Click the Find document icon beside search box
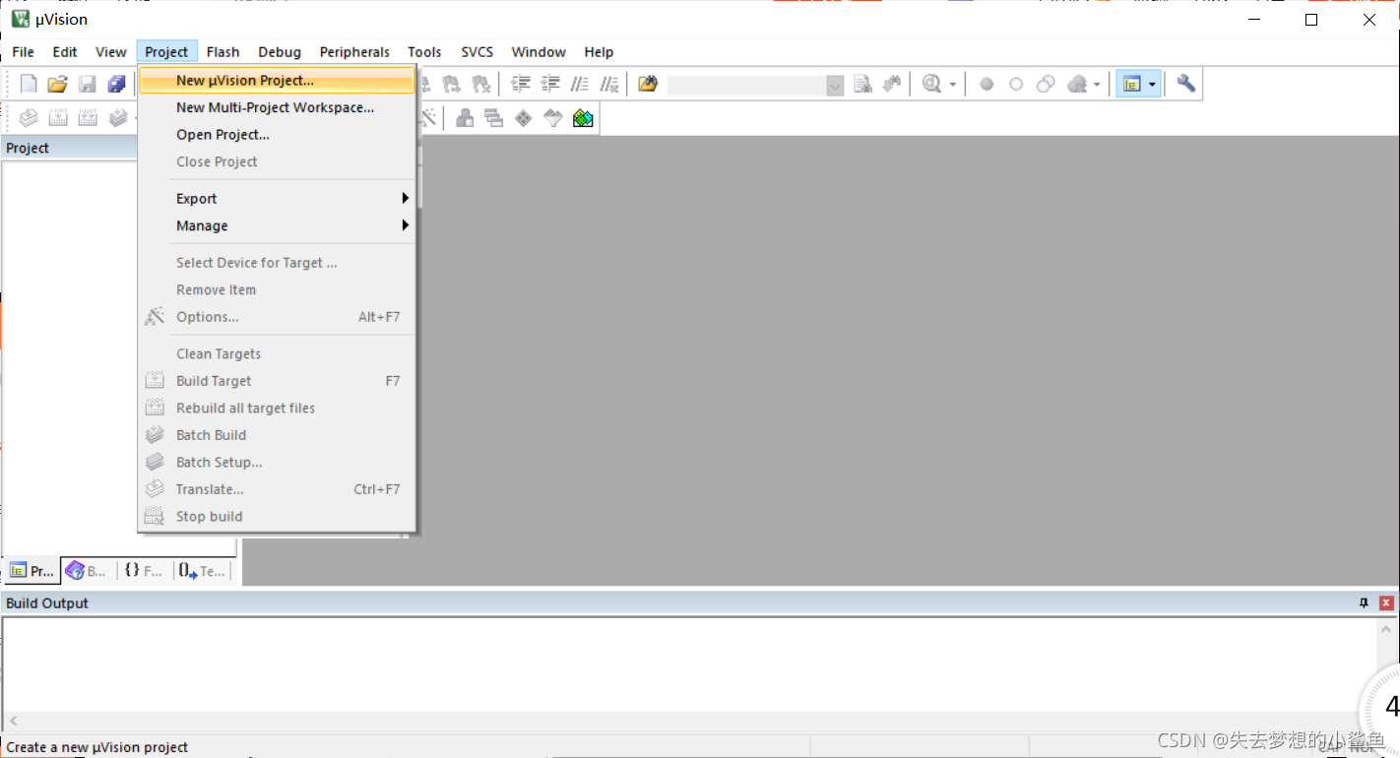 click(863, 85)
